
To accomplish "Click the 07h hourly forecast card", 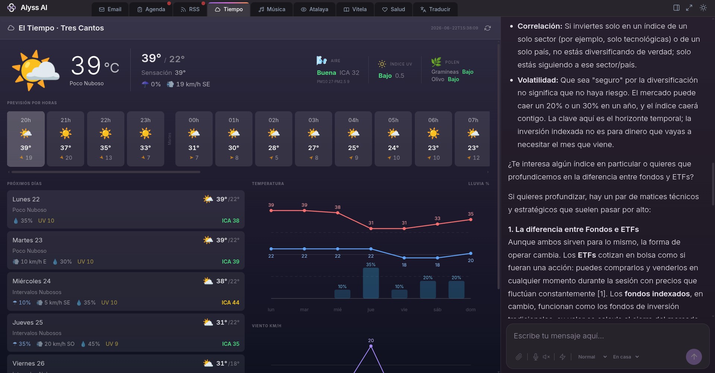I will point(472,138).
